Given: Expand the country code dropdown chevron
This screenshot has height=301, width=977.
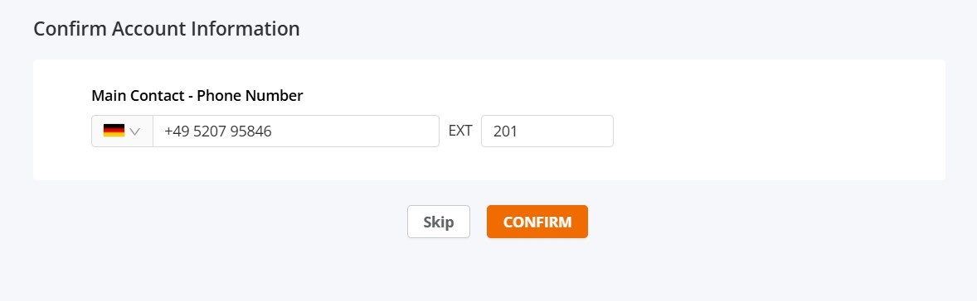Looking at the screenshot, I should click(134, 131).
